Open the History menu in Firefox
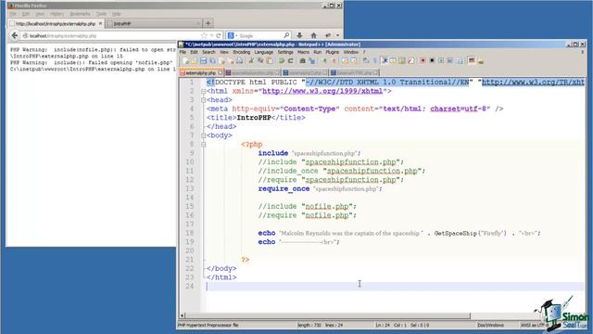This screenshot has height=334, width=593. [57, 14]
